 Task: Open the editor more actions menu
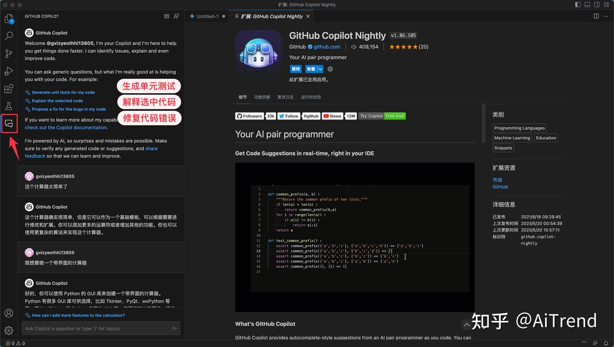[606, 16]
